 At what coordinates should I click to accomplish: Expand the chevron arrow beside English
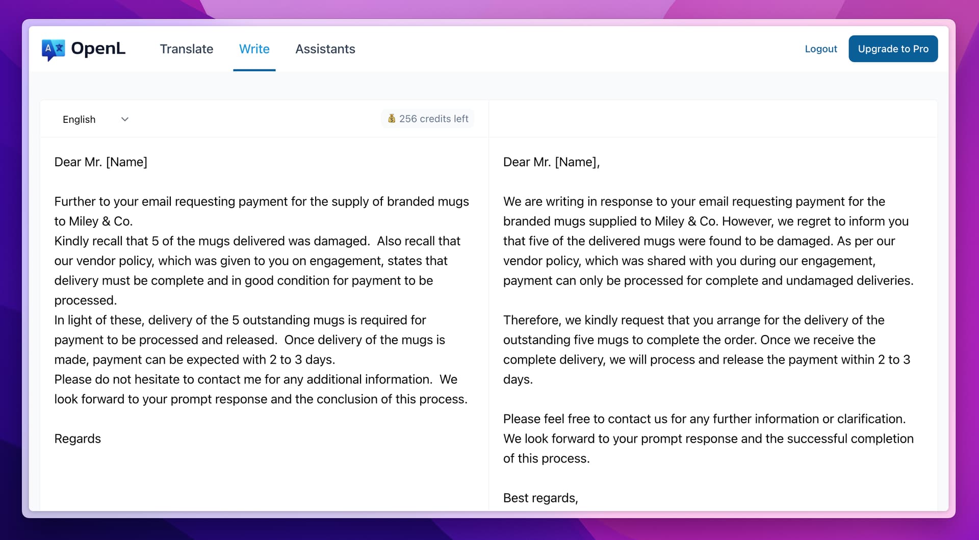pyautogui.click(x=125, y=119)
